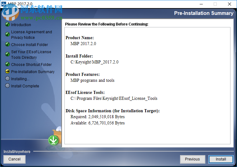Click the install path C:\Keysight\MBP_2017.2.0
Image resolution: width=237 pixels, height=167 pixels.
95,62
